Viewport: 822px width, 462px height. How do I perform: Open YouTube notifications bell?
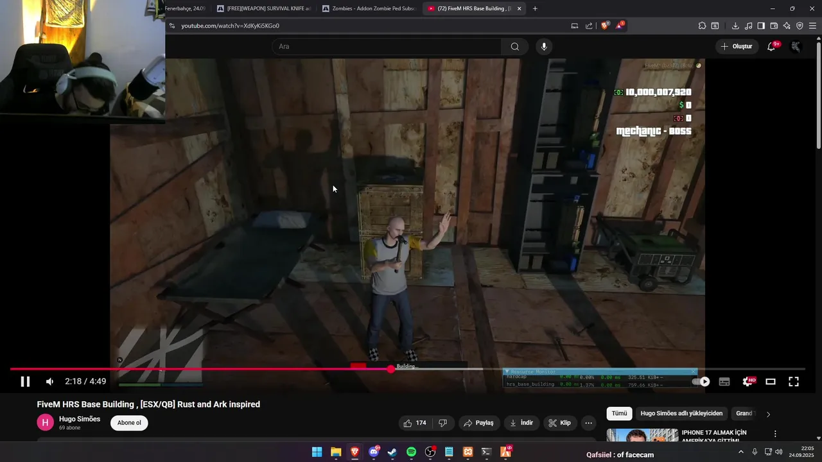772,46
